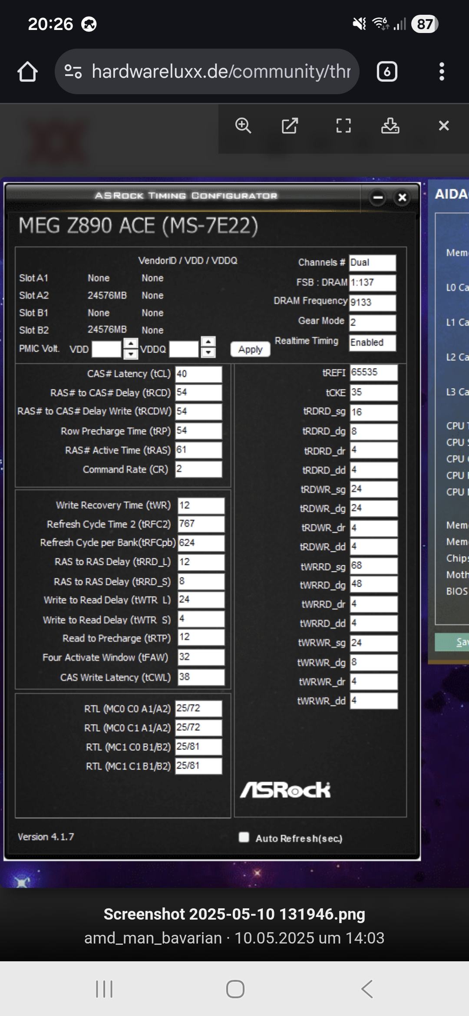Click the VDDQ voltage input field

pos(184,349)
